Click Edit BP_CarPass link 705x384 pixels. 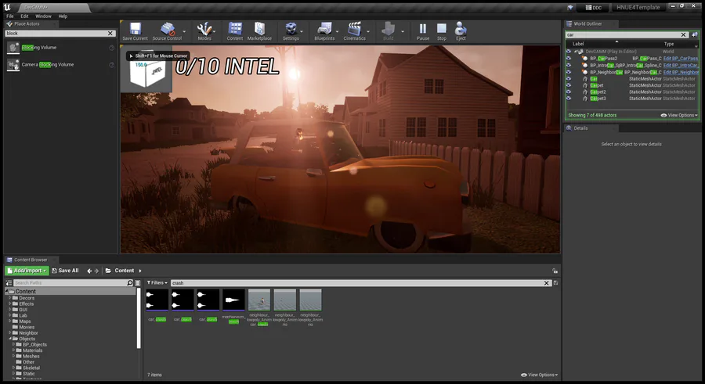click(681, 59)
